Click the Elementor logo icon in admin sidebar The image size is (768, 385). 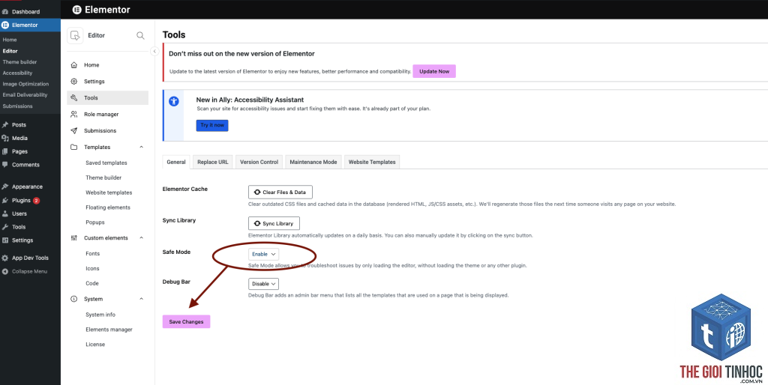(x=5, y=25)
